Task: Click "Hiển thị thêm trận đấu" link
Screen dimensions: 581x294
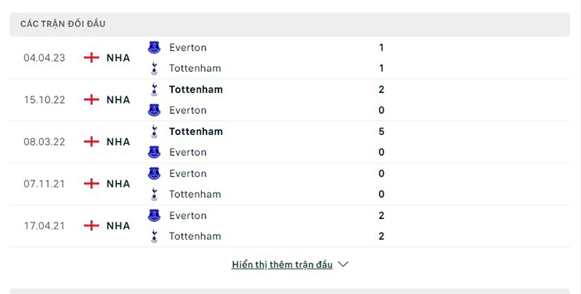Action: click(x=282, y=264)
